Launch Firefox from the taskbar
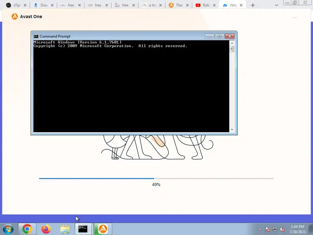The width and height of the screenshot is (313, 235). pyautogui.click(x=46, y=229)
